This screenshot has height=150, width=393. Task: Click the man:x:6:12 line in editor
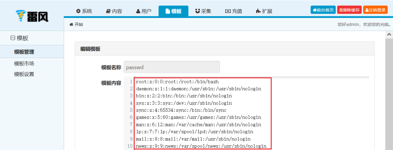(x=198, y=124)
